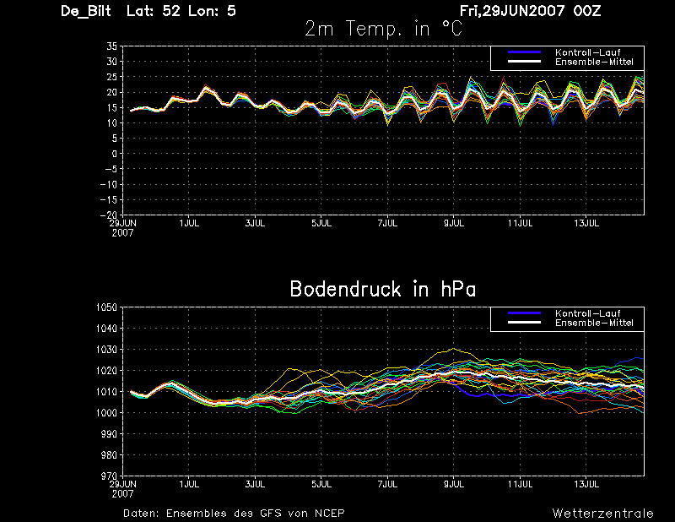Image resolution: width=675 pixels, height=522 pixels.
Task: Click the '2m Temp. in °C' chart title
Action: click(384, 29)
